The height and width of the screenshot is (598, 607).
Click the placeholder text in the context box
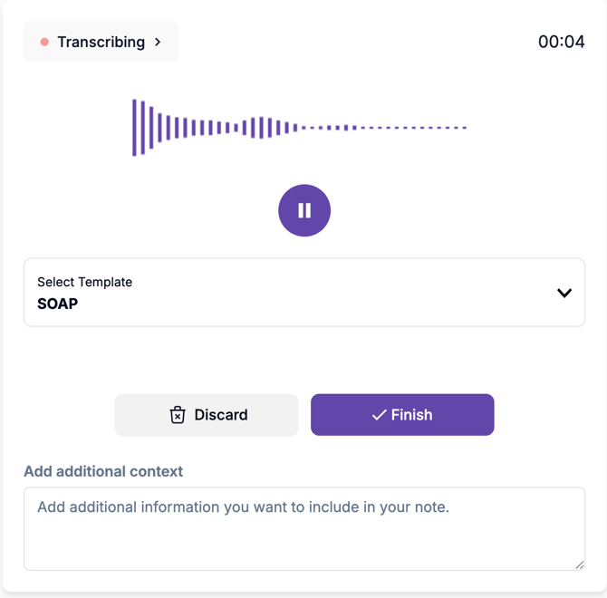(243, 507)
